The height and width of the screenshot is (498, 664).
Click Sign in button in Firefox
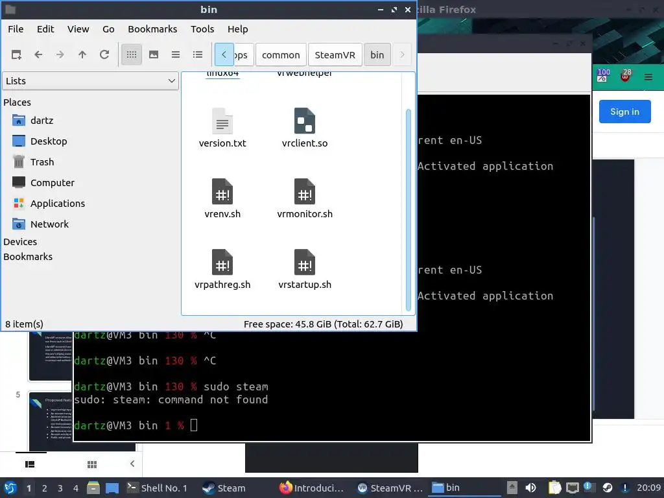tap(624, 112)
